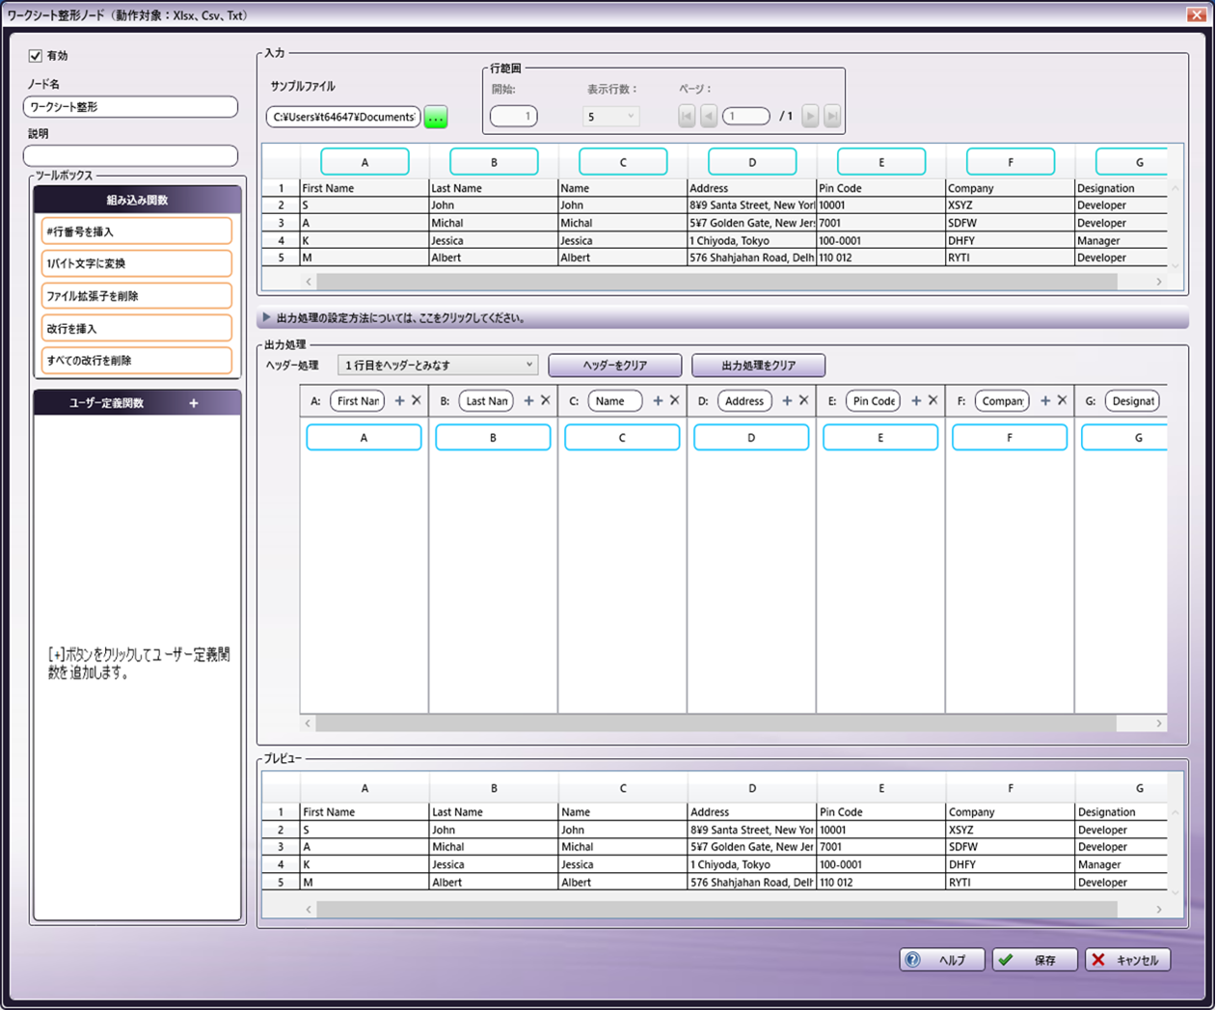
Task: Click 'Jessica' in Last Name column of input table
Action: click(494, 241)
